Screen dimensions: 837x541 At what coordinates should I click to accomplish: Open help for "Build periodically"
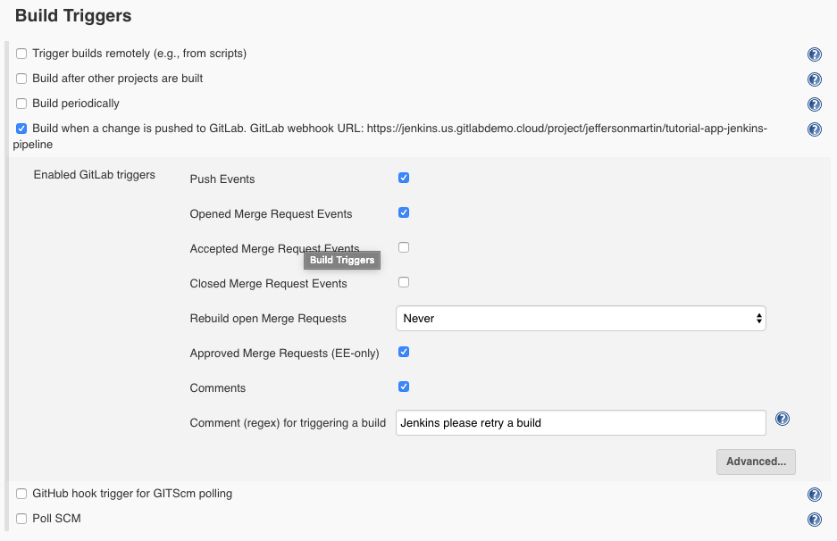click(814, 104)
